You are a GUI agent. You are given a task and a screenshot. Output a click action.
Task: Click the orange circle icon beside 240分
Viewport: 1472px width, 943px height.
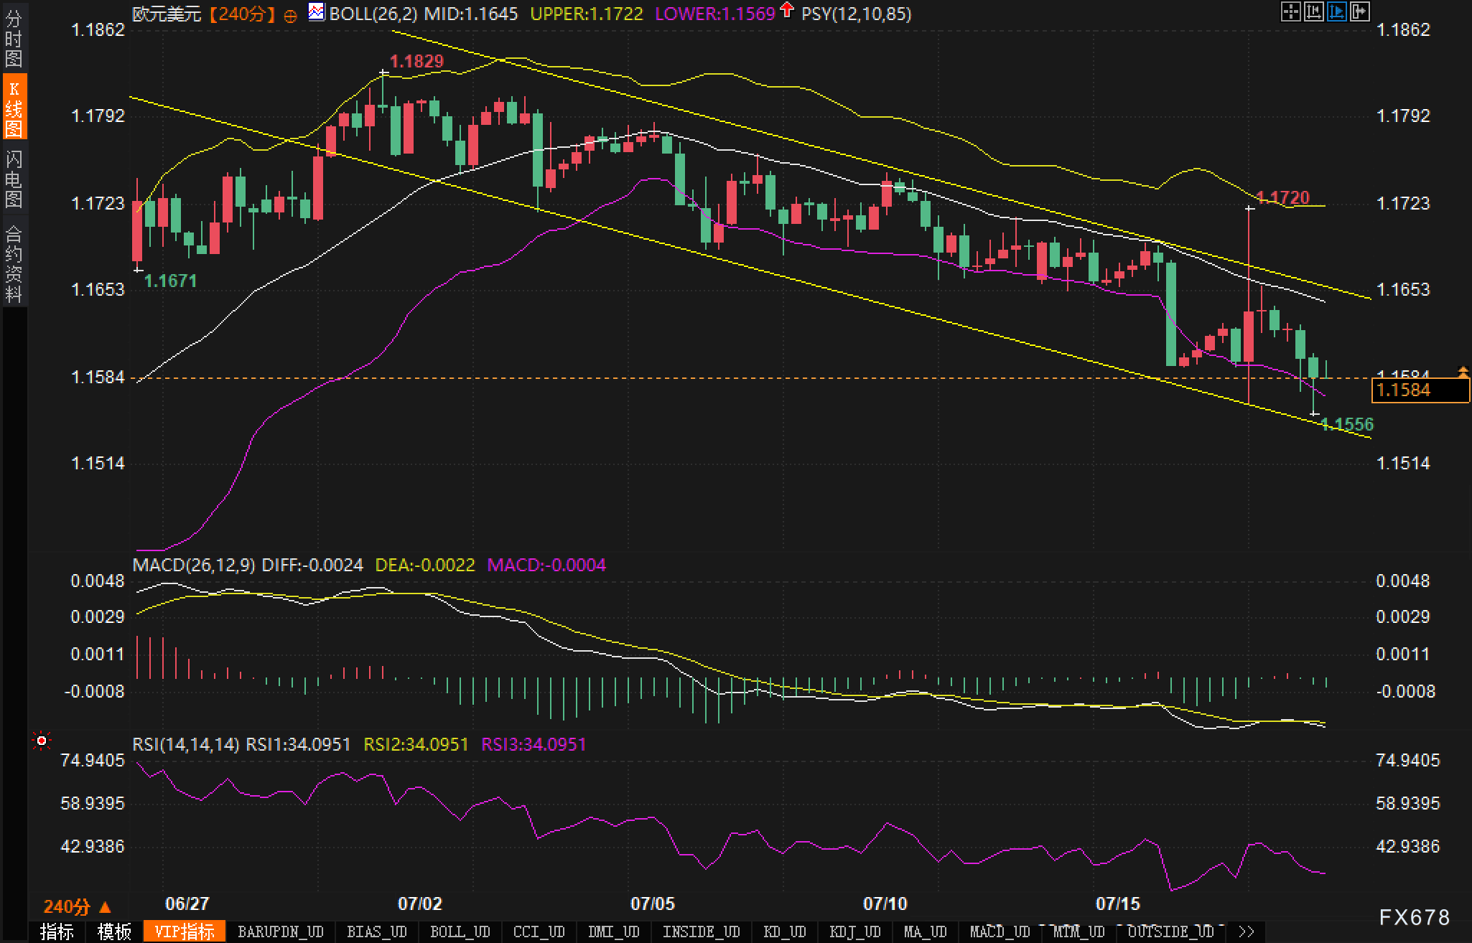290,16
